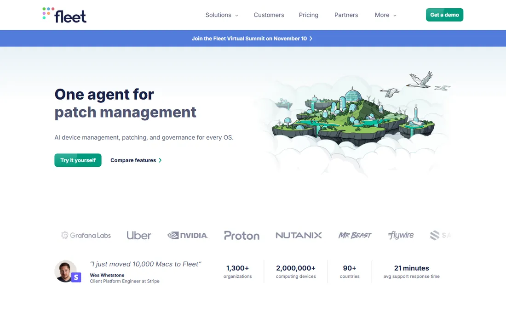
Task: Click the 1,300+ organizations stat
Action: [237, 271]
